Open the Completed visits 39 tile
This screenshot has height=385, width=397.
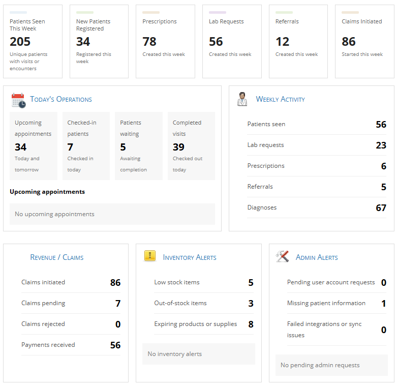(x=192, y=146)
